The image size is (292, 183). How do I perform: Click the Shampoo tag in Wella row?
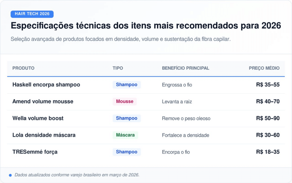[127, 118]
